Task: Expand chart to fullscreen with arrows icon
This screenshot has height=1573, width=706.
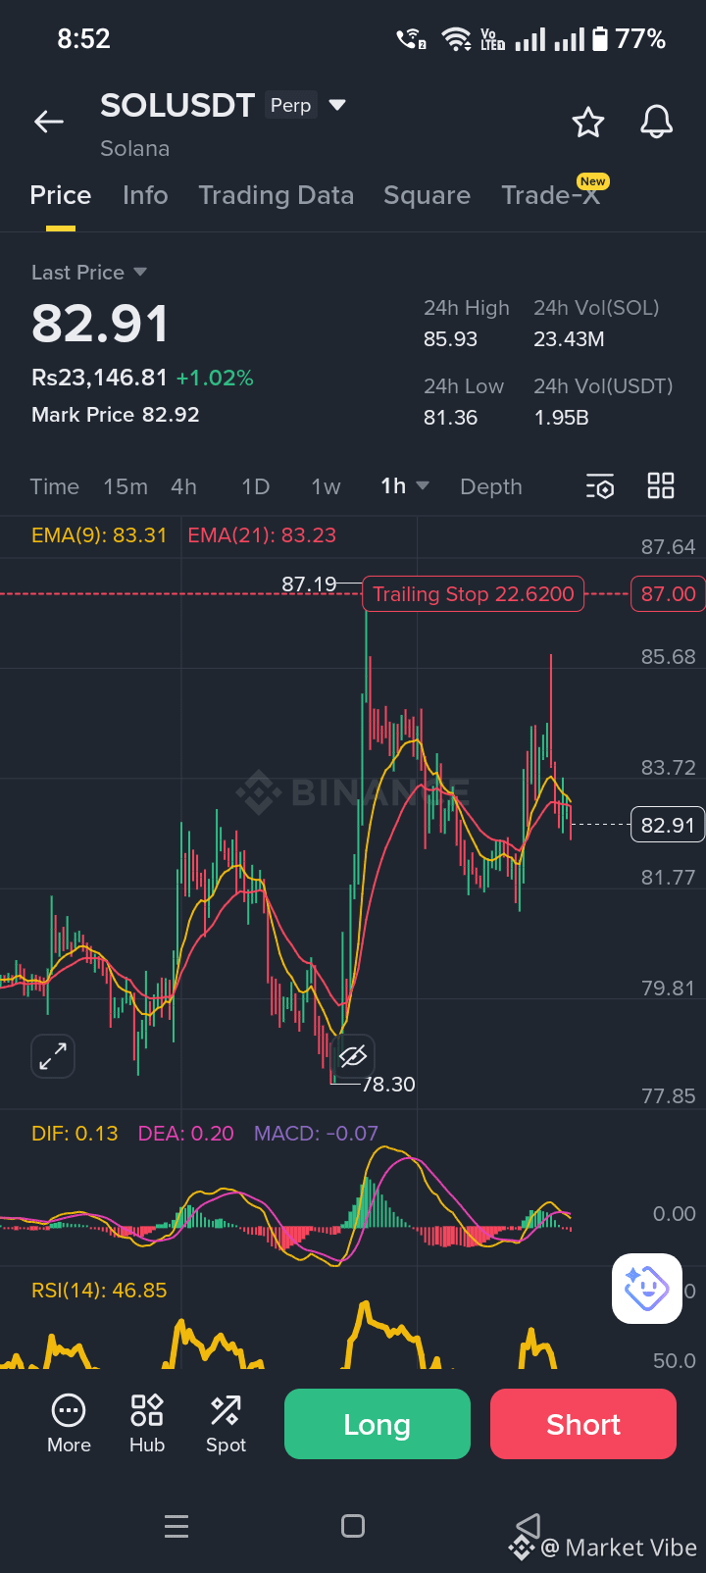Action: point(53,1056)
